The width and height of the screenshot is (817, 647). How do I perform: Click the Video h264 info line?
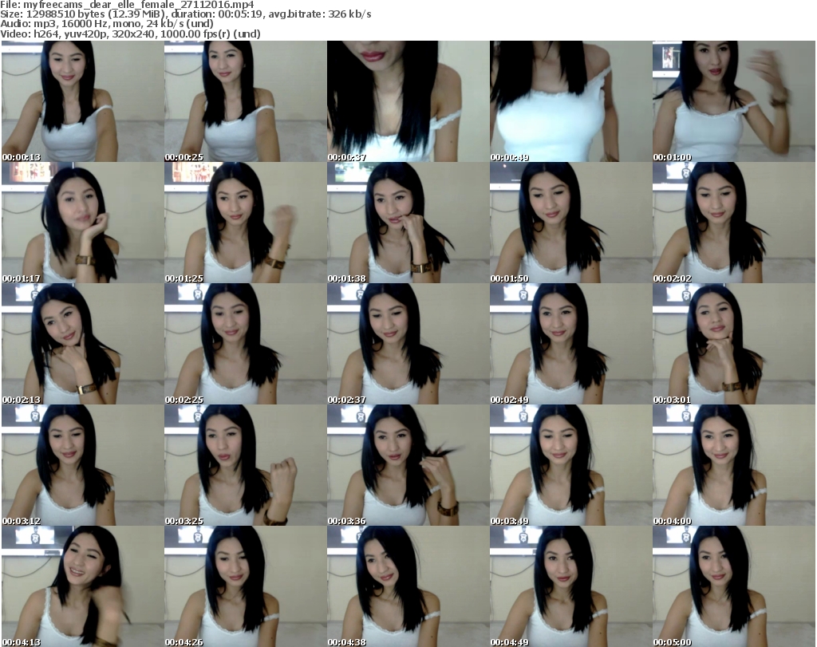[130, 34]
